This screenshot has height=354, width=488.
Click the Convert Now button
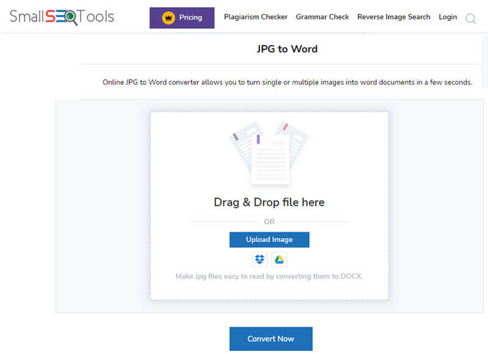(271, 339)
